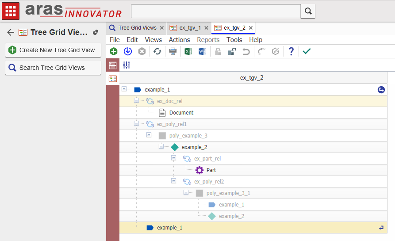The height and width of the screenshot is (241, 395).
Task: Click the top search input field
Action: [215, 11]
